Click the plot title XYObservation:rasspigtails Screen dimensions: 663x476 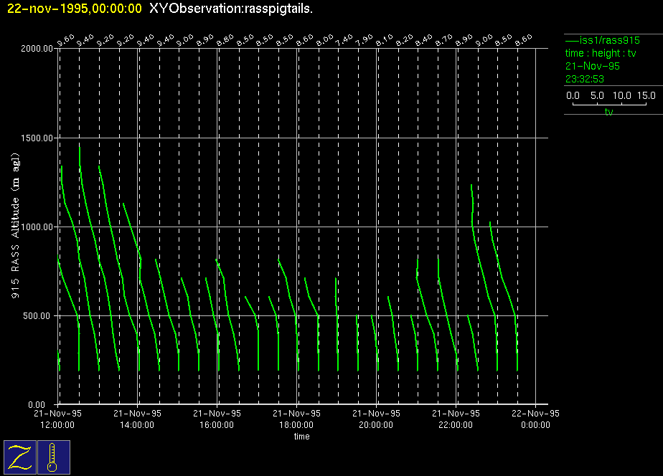pyautogui.click(x=230, y=8)
